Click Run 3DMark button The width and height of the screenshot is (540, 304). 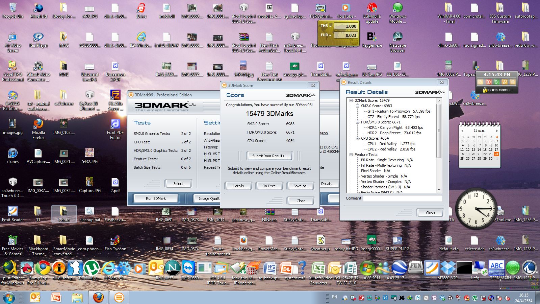(156, 198)
